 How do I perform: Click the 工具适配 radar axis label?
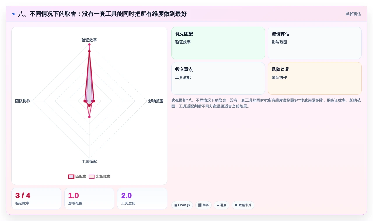tap(89, 162)
